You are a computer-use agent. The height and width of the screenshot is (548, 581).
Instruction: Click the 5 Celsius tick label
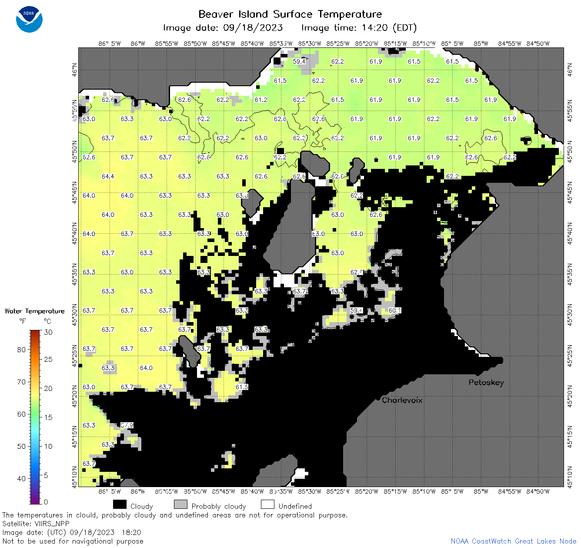tap(46, 475)
